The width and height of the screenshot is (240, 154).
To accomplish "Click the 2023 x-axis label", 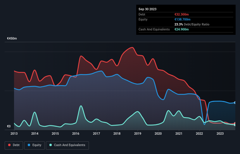I will click(220, 134).
